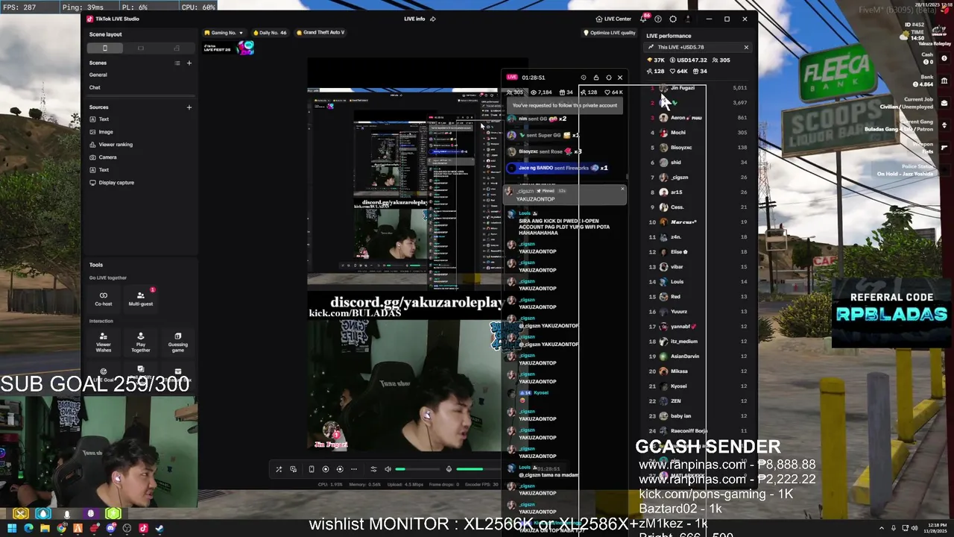Open the TikTok LIVE Fest 25 banner
This screenshot has width=954, height=537.
click(229, 48)
